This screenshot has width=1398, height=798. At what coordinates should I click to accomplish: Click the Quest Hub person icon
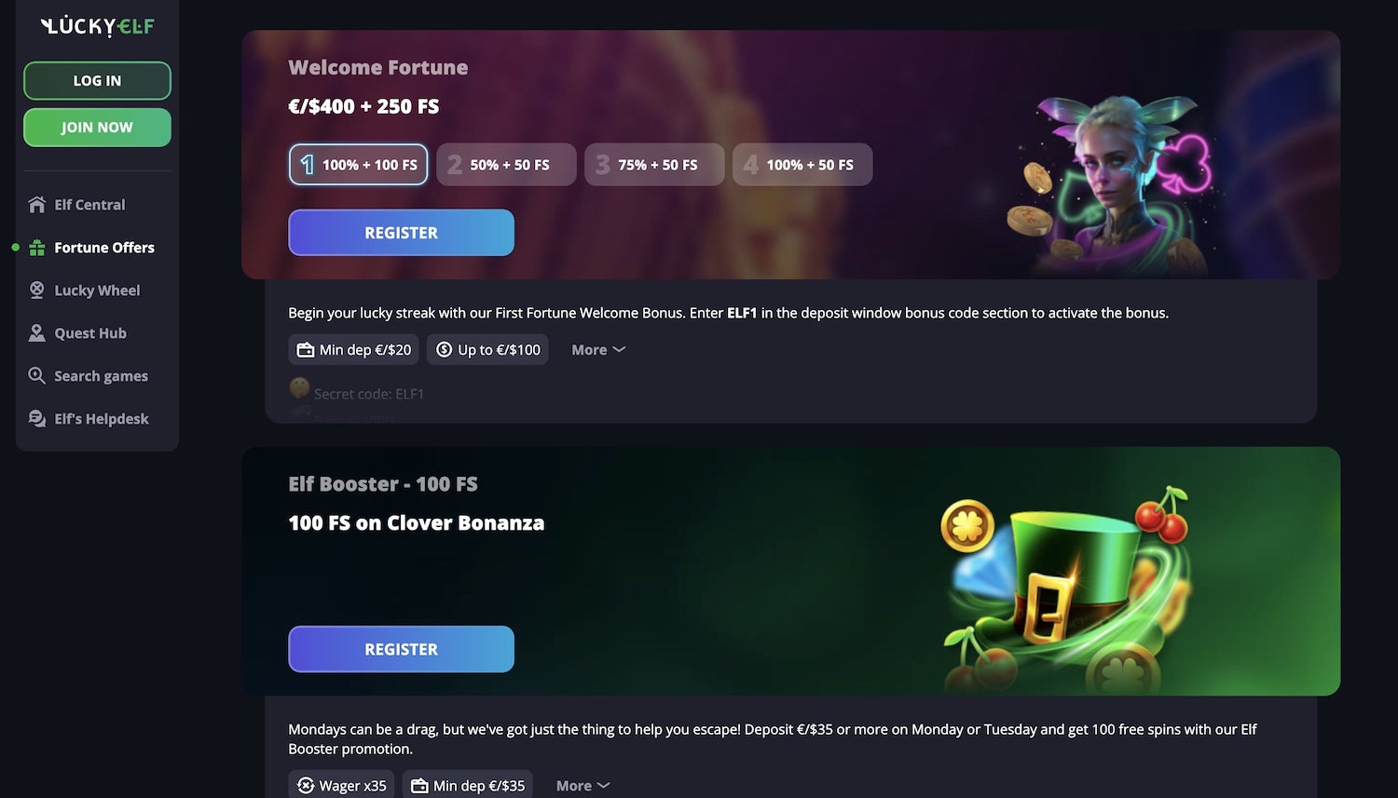coord(36,332)
